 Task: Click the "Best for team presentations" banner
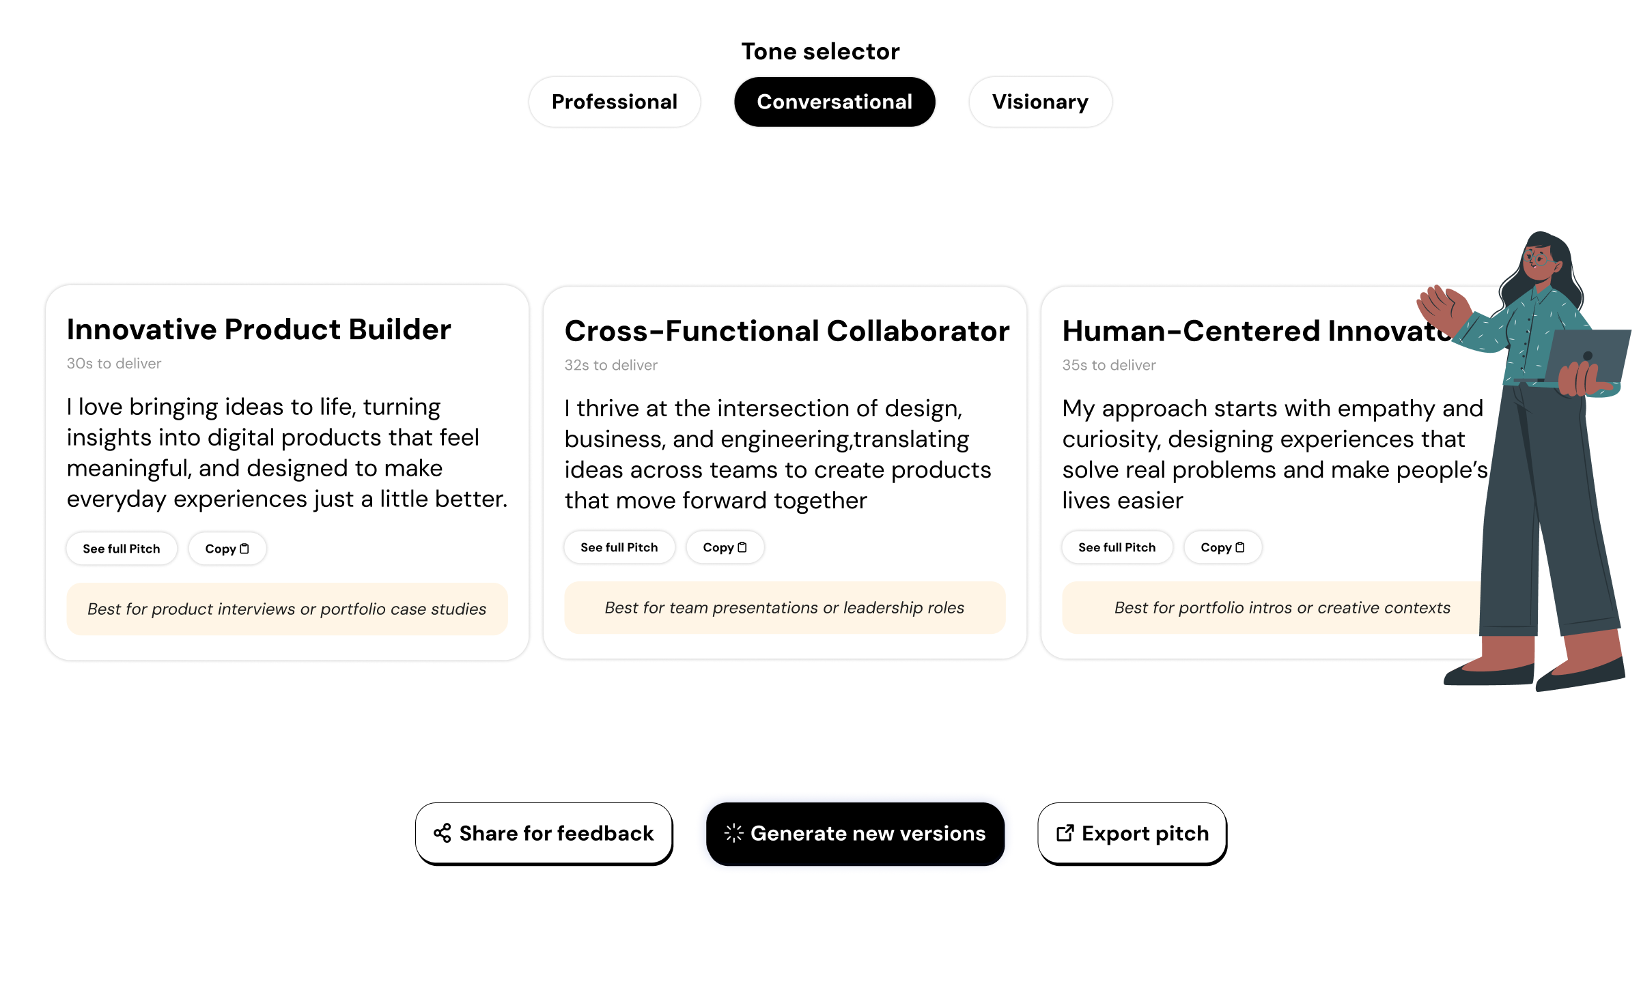click(x=784, y=607)
